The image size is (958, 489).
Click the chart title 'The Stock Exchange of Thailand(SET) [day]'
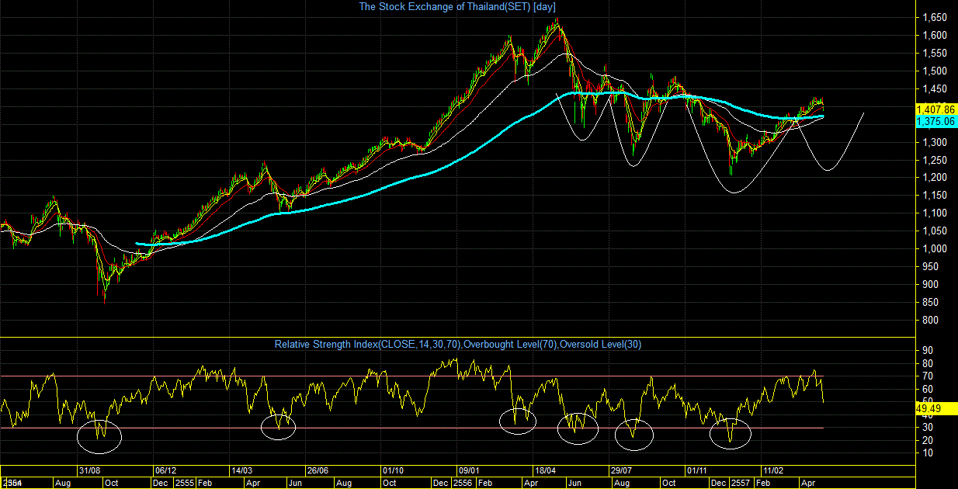pyautogui.click(x=457, y=7)
